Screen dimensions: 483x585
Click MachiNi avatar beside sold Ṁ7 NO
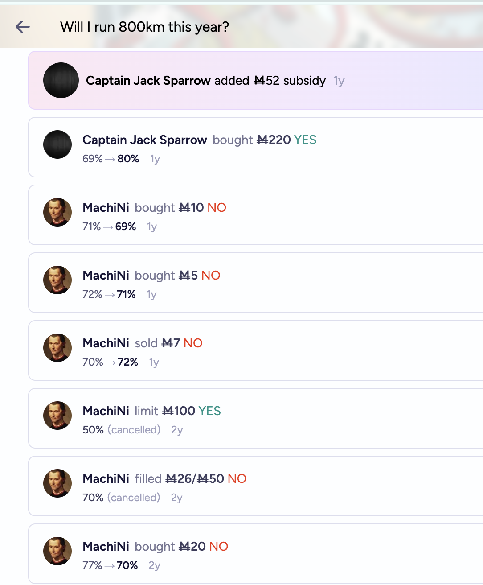pyautogui.click(x=57, y=348)
